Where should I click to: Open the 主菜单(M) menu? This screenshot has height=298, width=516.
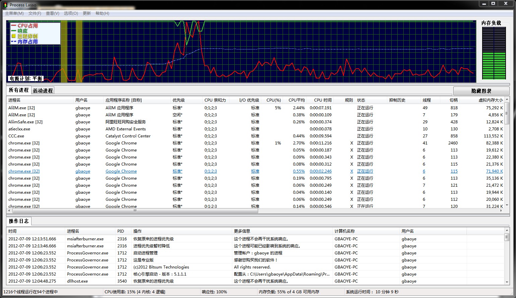coord(14,13)
